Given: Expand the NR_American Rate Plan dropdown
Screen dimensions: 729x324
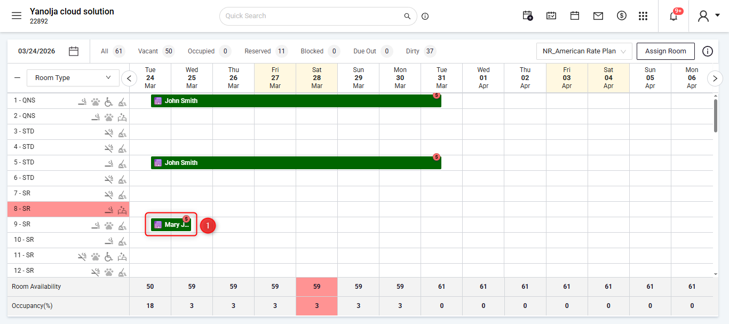Looking at the screenshot, I should [584, 51].
